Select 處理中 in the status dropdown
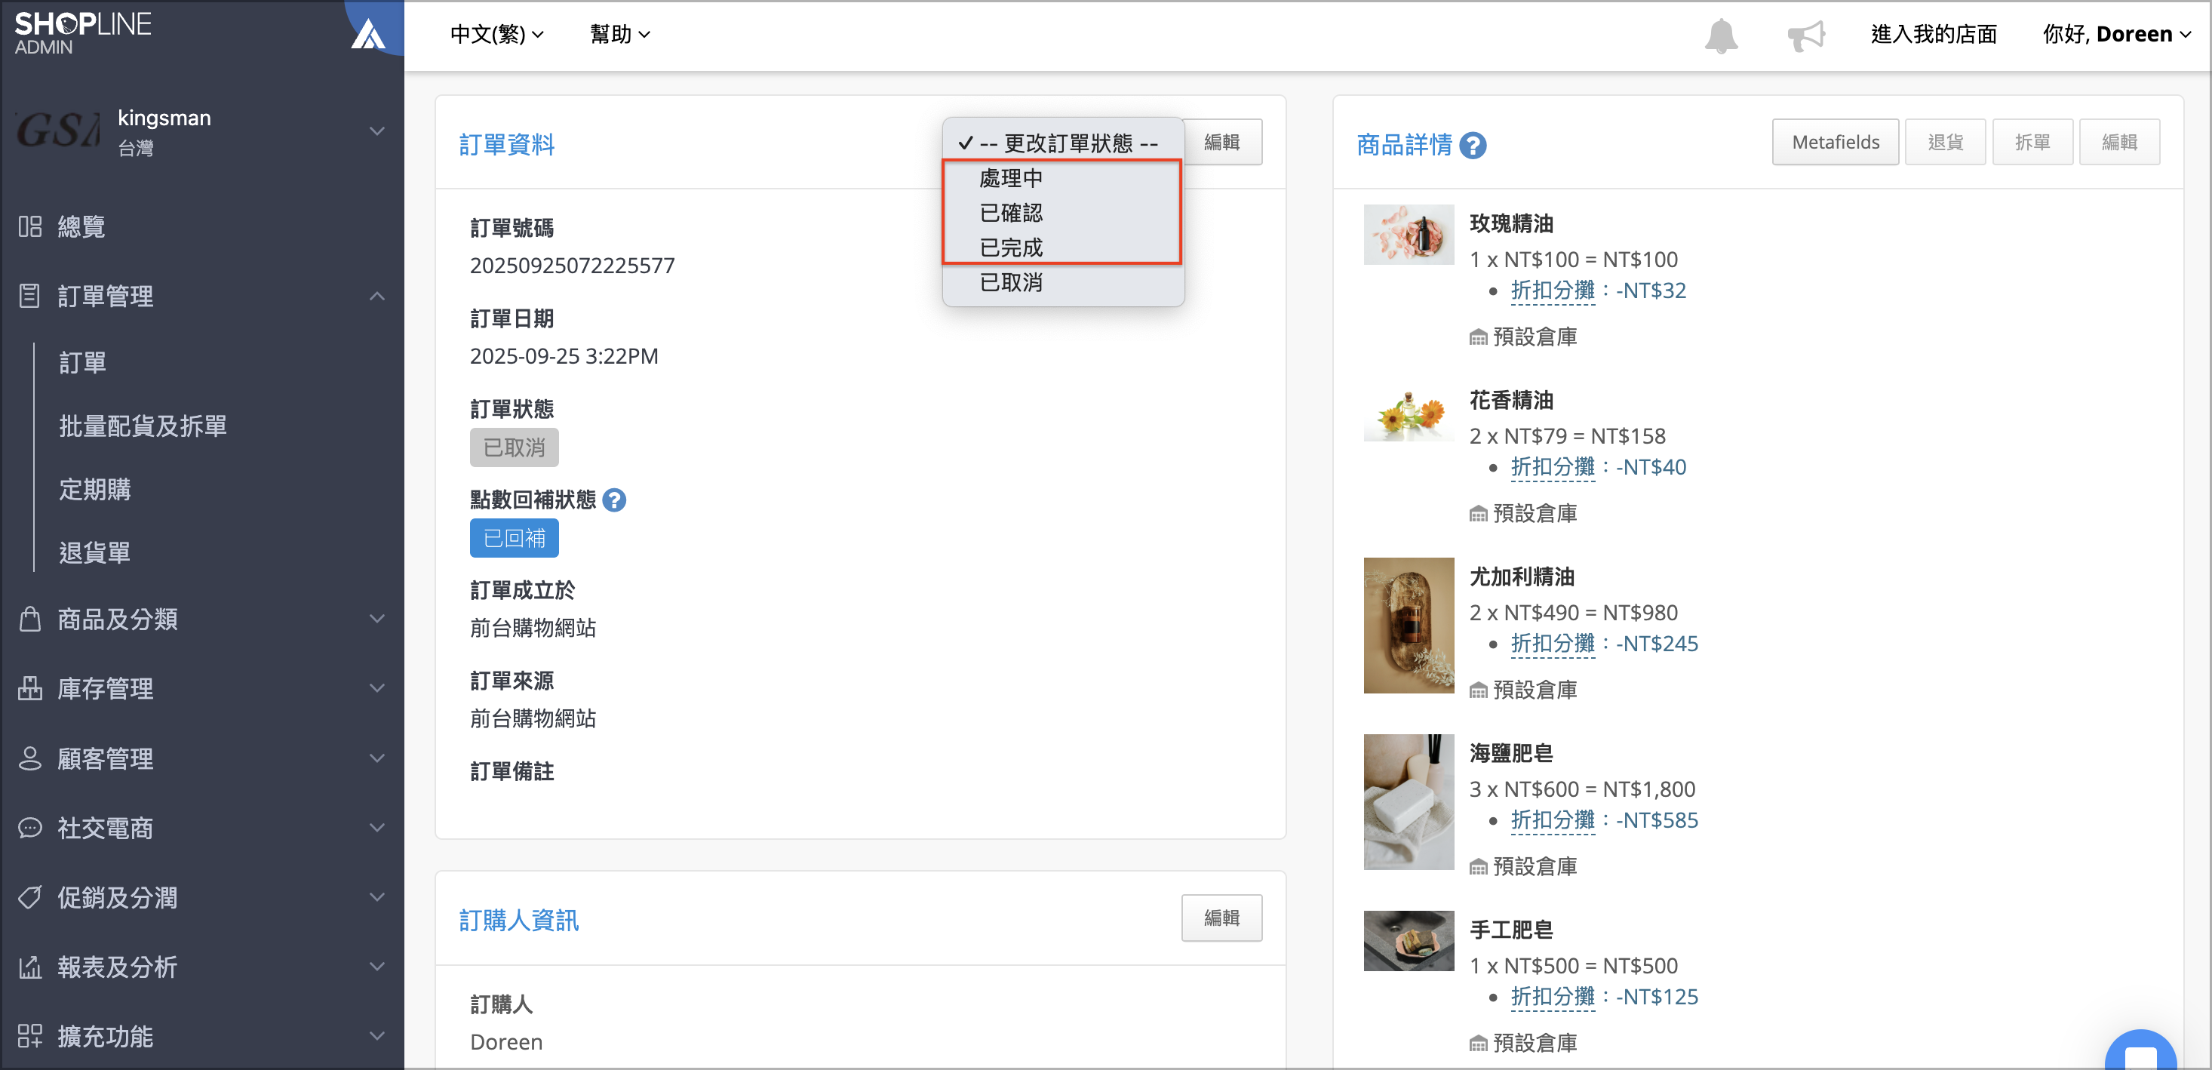Viewport: 2212px width, 1070px height. [x=1063, y=178]
